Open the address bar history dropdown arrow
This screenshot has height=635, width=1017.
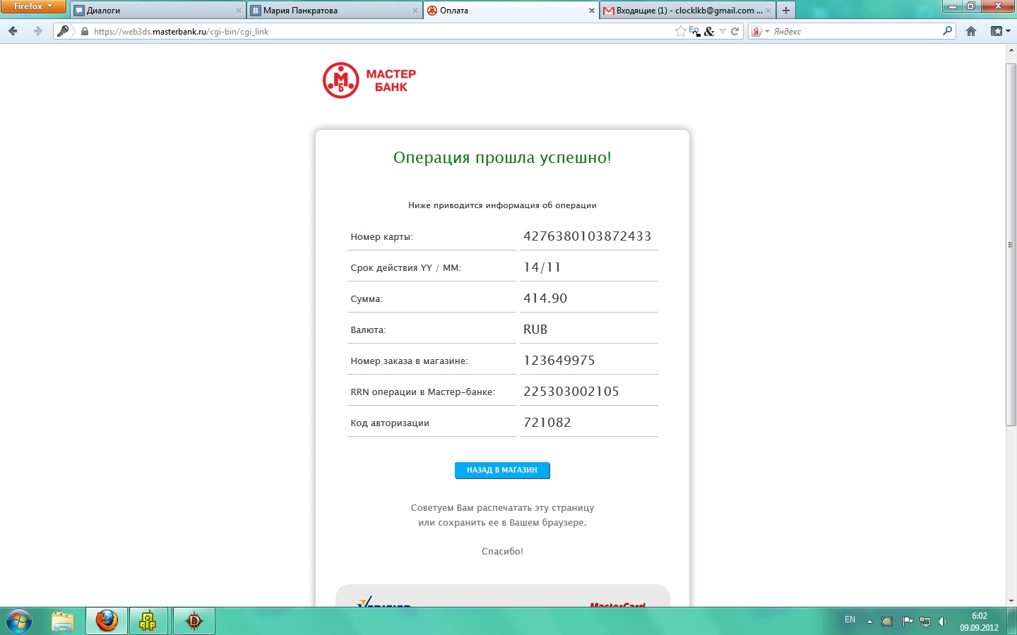[x=722, y=31]
